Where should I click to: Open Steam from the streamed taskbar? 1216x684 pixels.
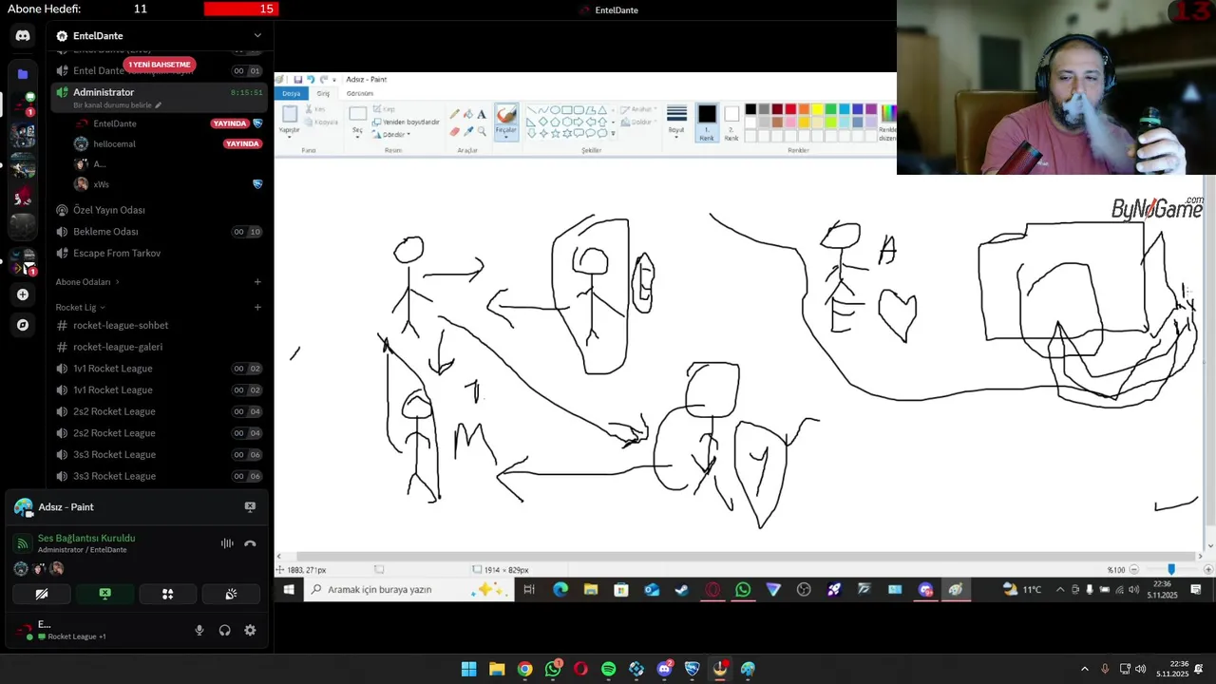[682, 590]
